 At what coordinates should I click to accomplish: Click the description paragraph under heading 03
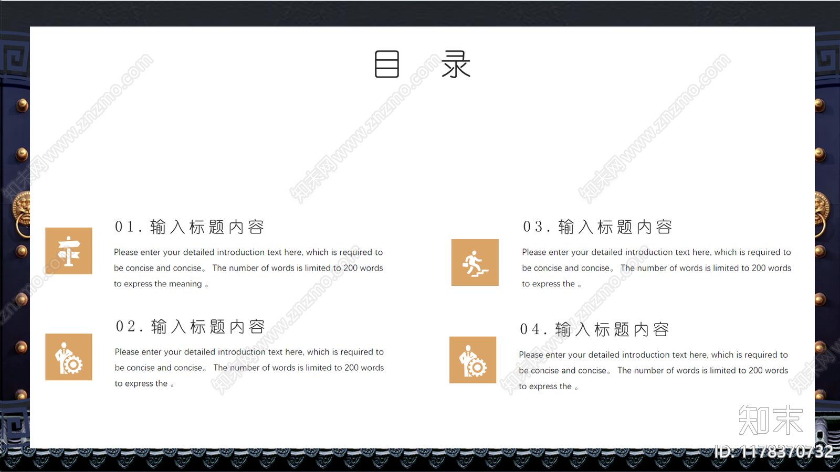tap(656, 268)
